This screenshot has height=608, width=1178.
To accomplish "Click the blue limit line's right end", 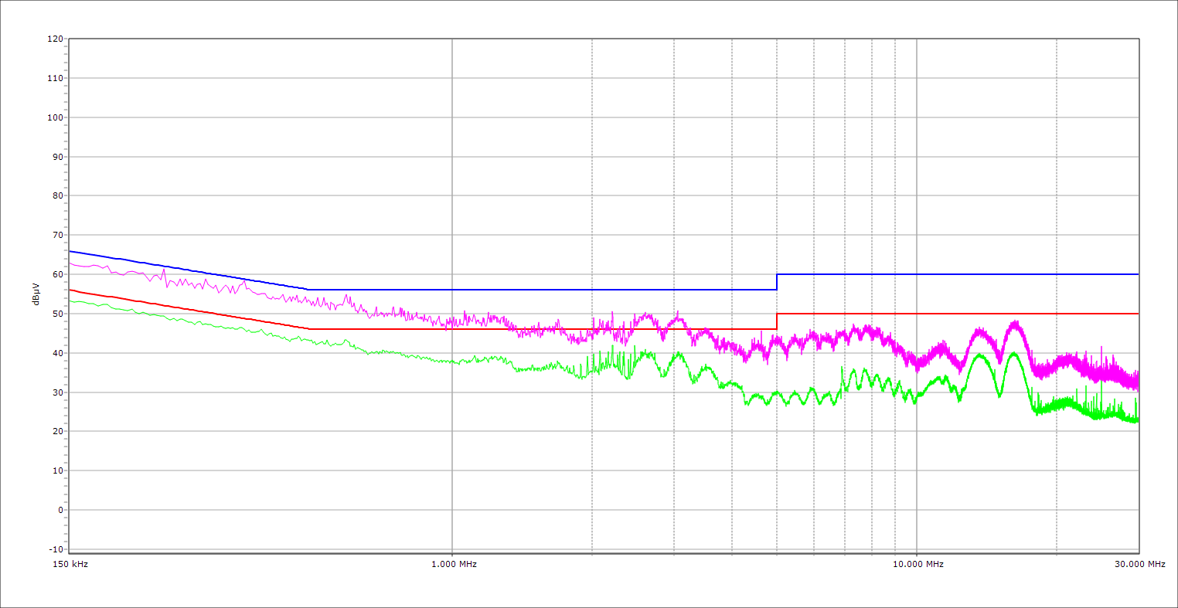I will pos(1138,274).
